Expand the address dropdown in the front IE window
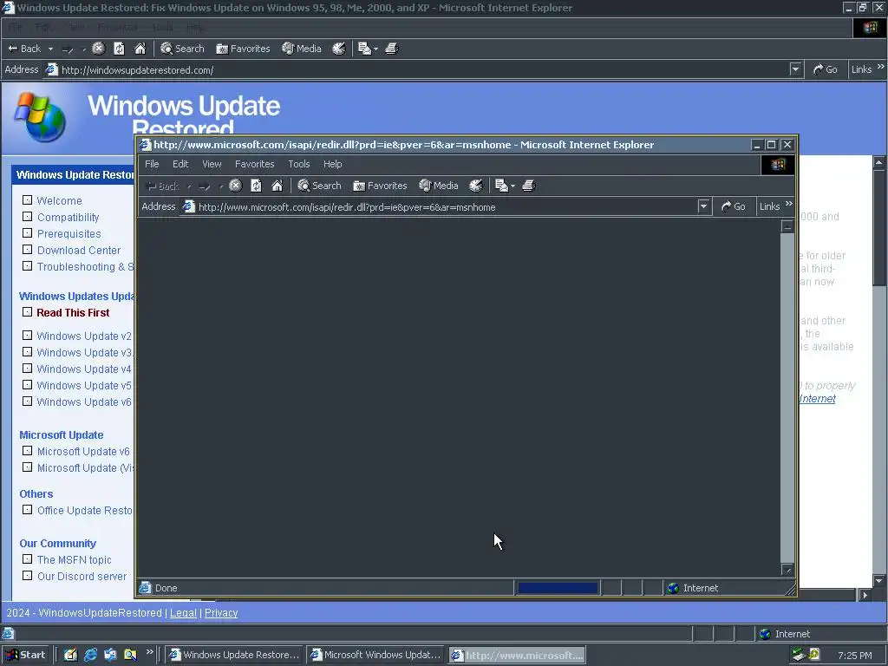The height and width of the screenshot is (666, 888). point(703,206)
